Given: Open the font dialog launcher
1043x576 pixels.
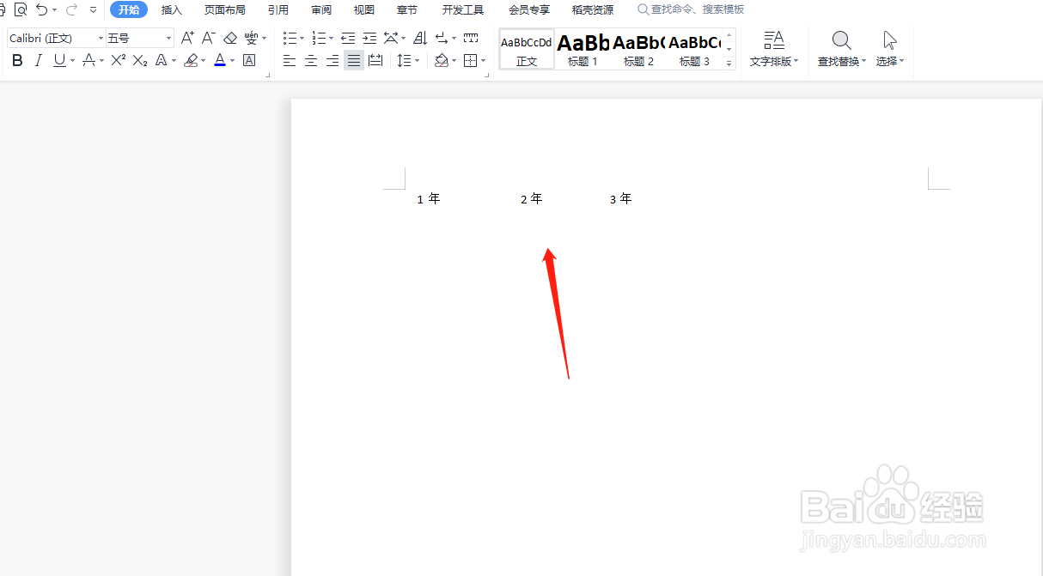Looking at the screenshot, I should (267, 76).
